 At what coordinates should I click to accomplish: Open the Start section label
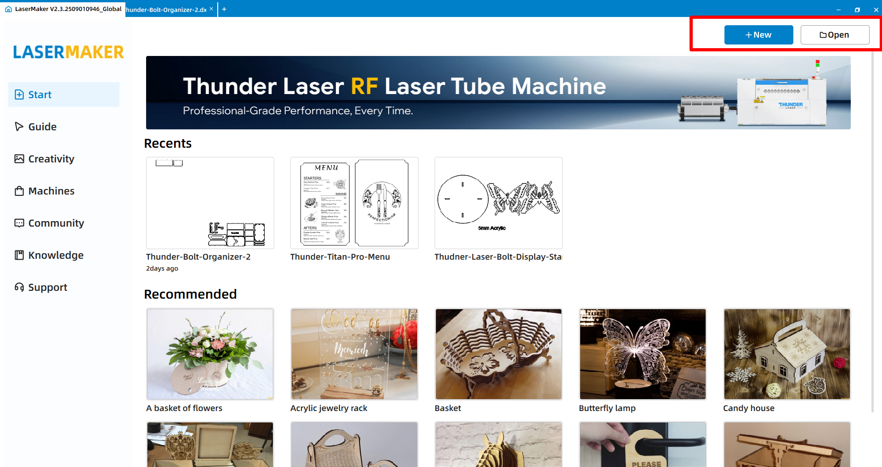click(40, 95)
